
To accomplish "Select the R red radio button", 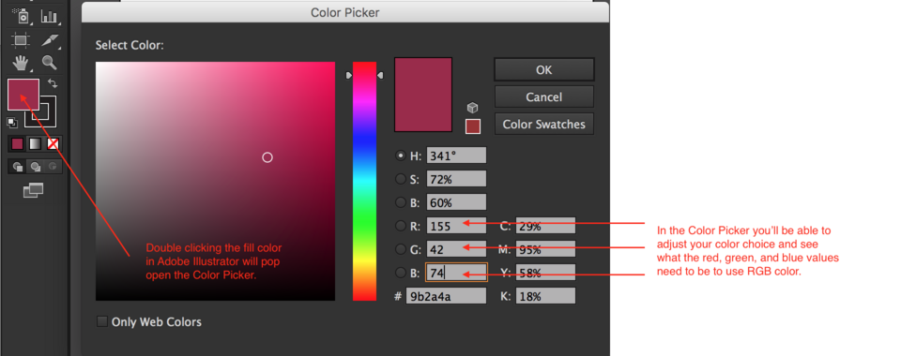I will [401, 226].
